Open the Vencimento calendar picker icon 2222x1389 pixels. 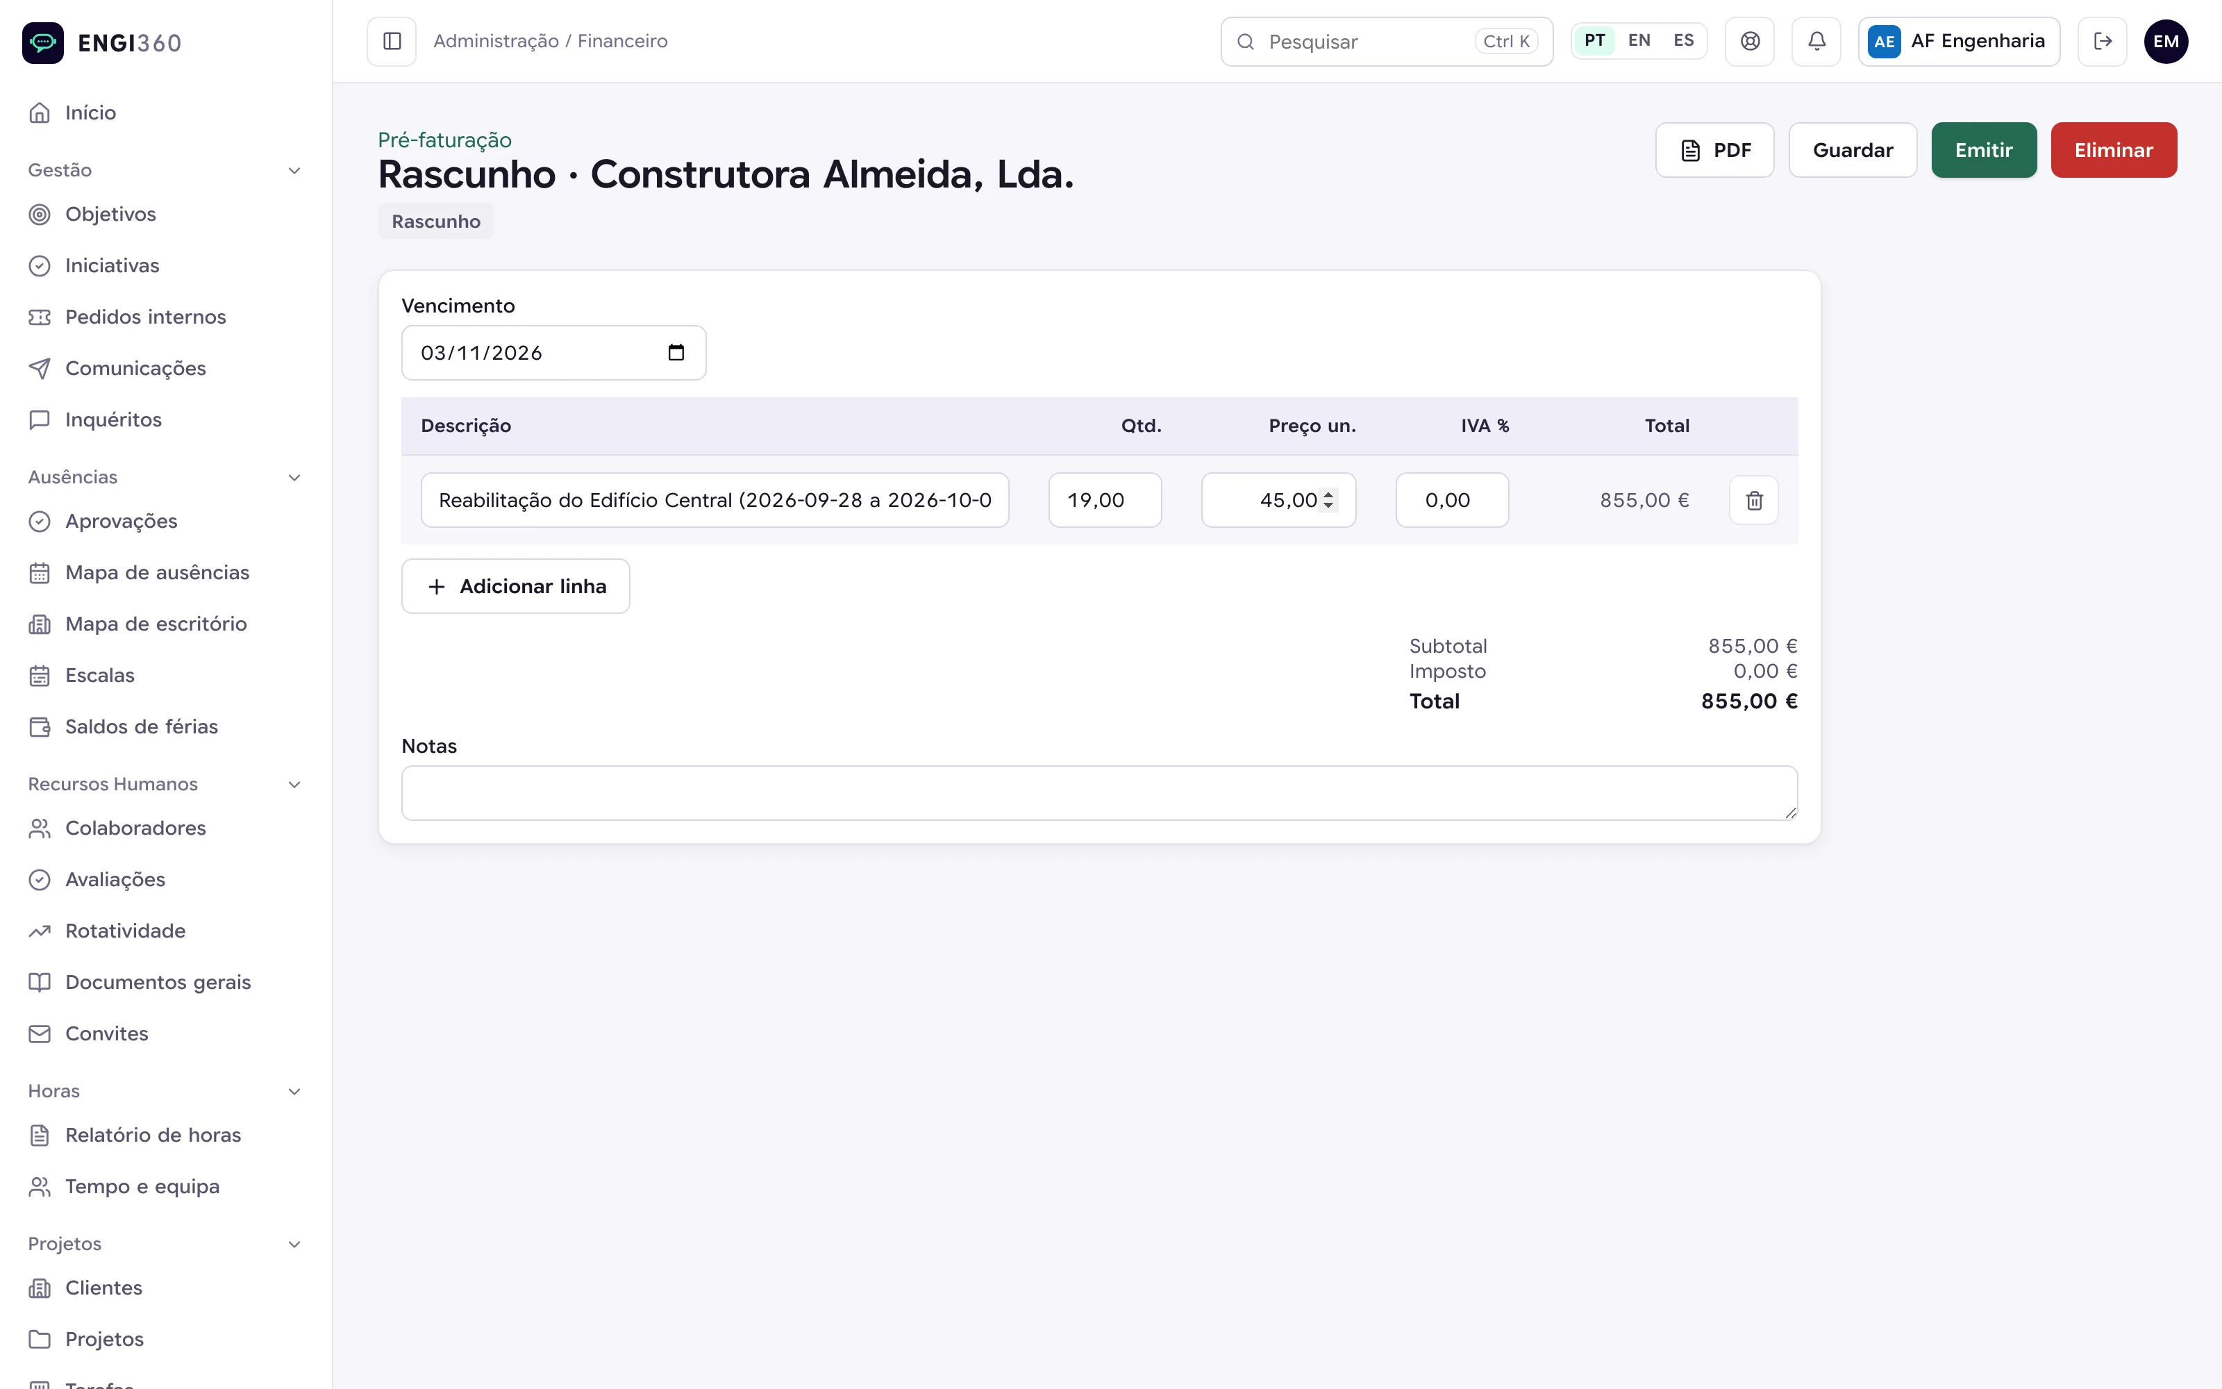click(676, 353)
